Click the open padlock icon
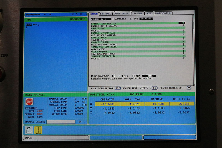Viewport: 222px width, 148px height. (x=29, y=130)
